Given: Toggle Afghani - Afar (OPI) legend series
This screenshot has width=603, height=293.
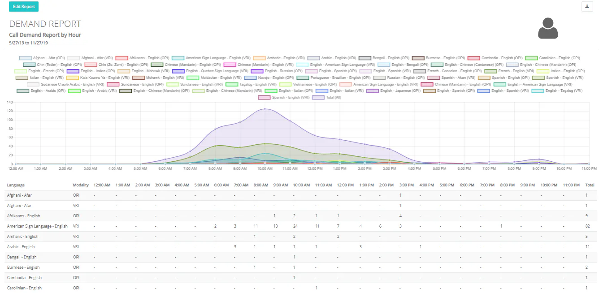Looking at the screenshot, I should (43, 58).
